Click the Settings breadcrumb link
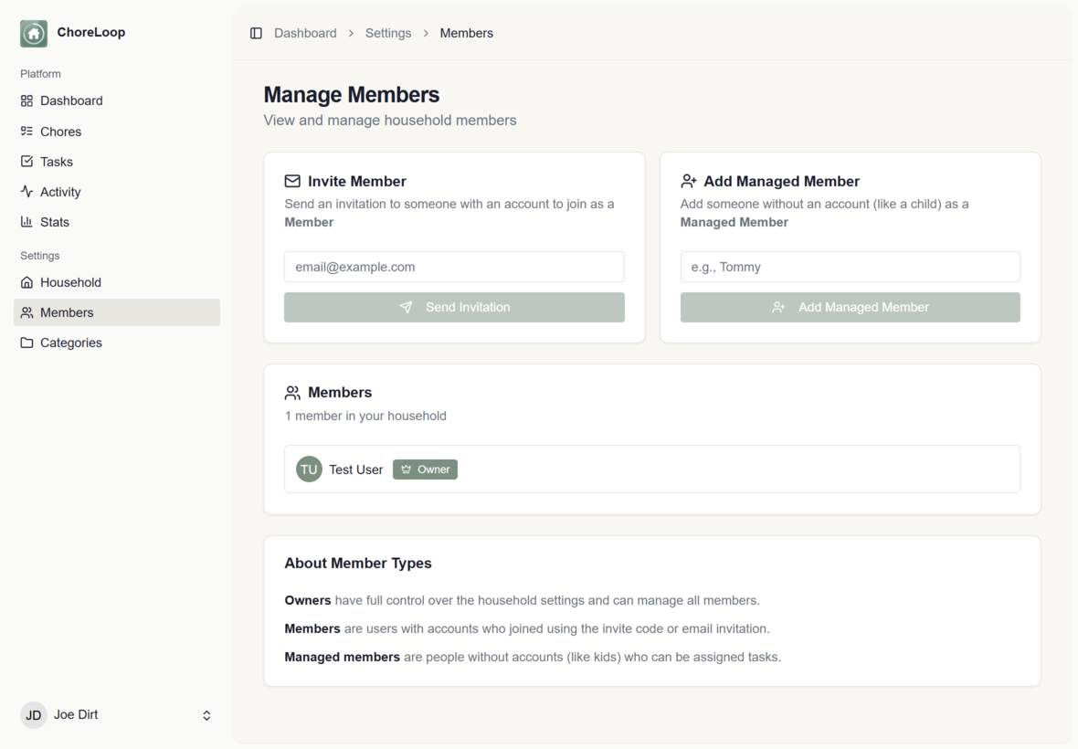The image size is (1078, 749). tap(387, 33)
